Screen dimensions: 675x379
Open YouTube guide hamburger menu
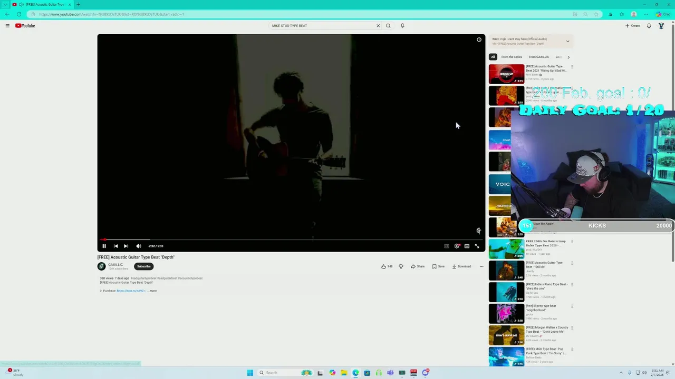(7, 26)
